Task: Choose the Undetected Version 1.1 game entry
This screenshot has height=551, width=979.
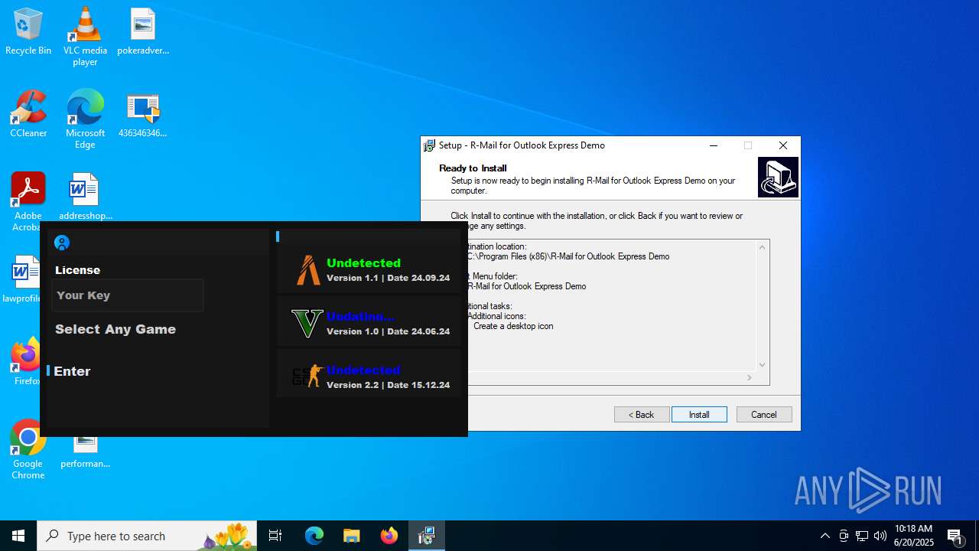Action: pos(369,269)
